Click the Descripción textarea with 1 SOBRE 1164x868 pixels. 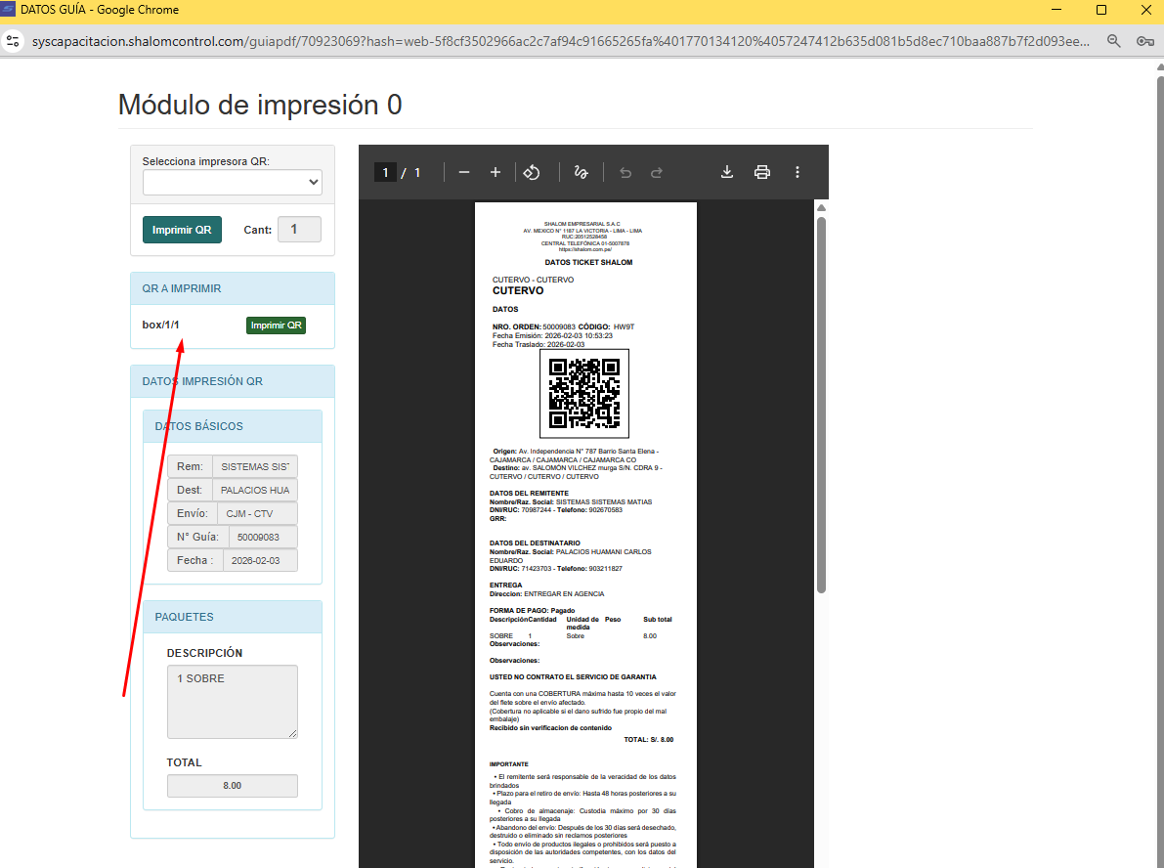[232, 702]
